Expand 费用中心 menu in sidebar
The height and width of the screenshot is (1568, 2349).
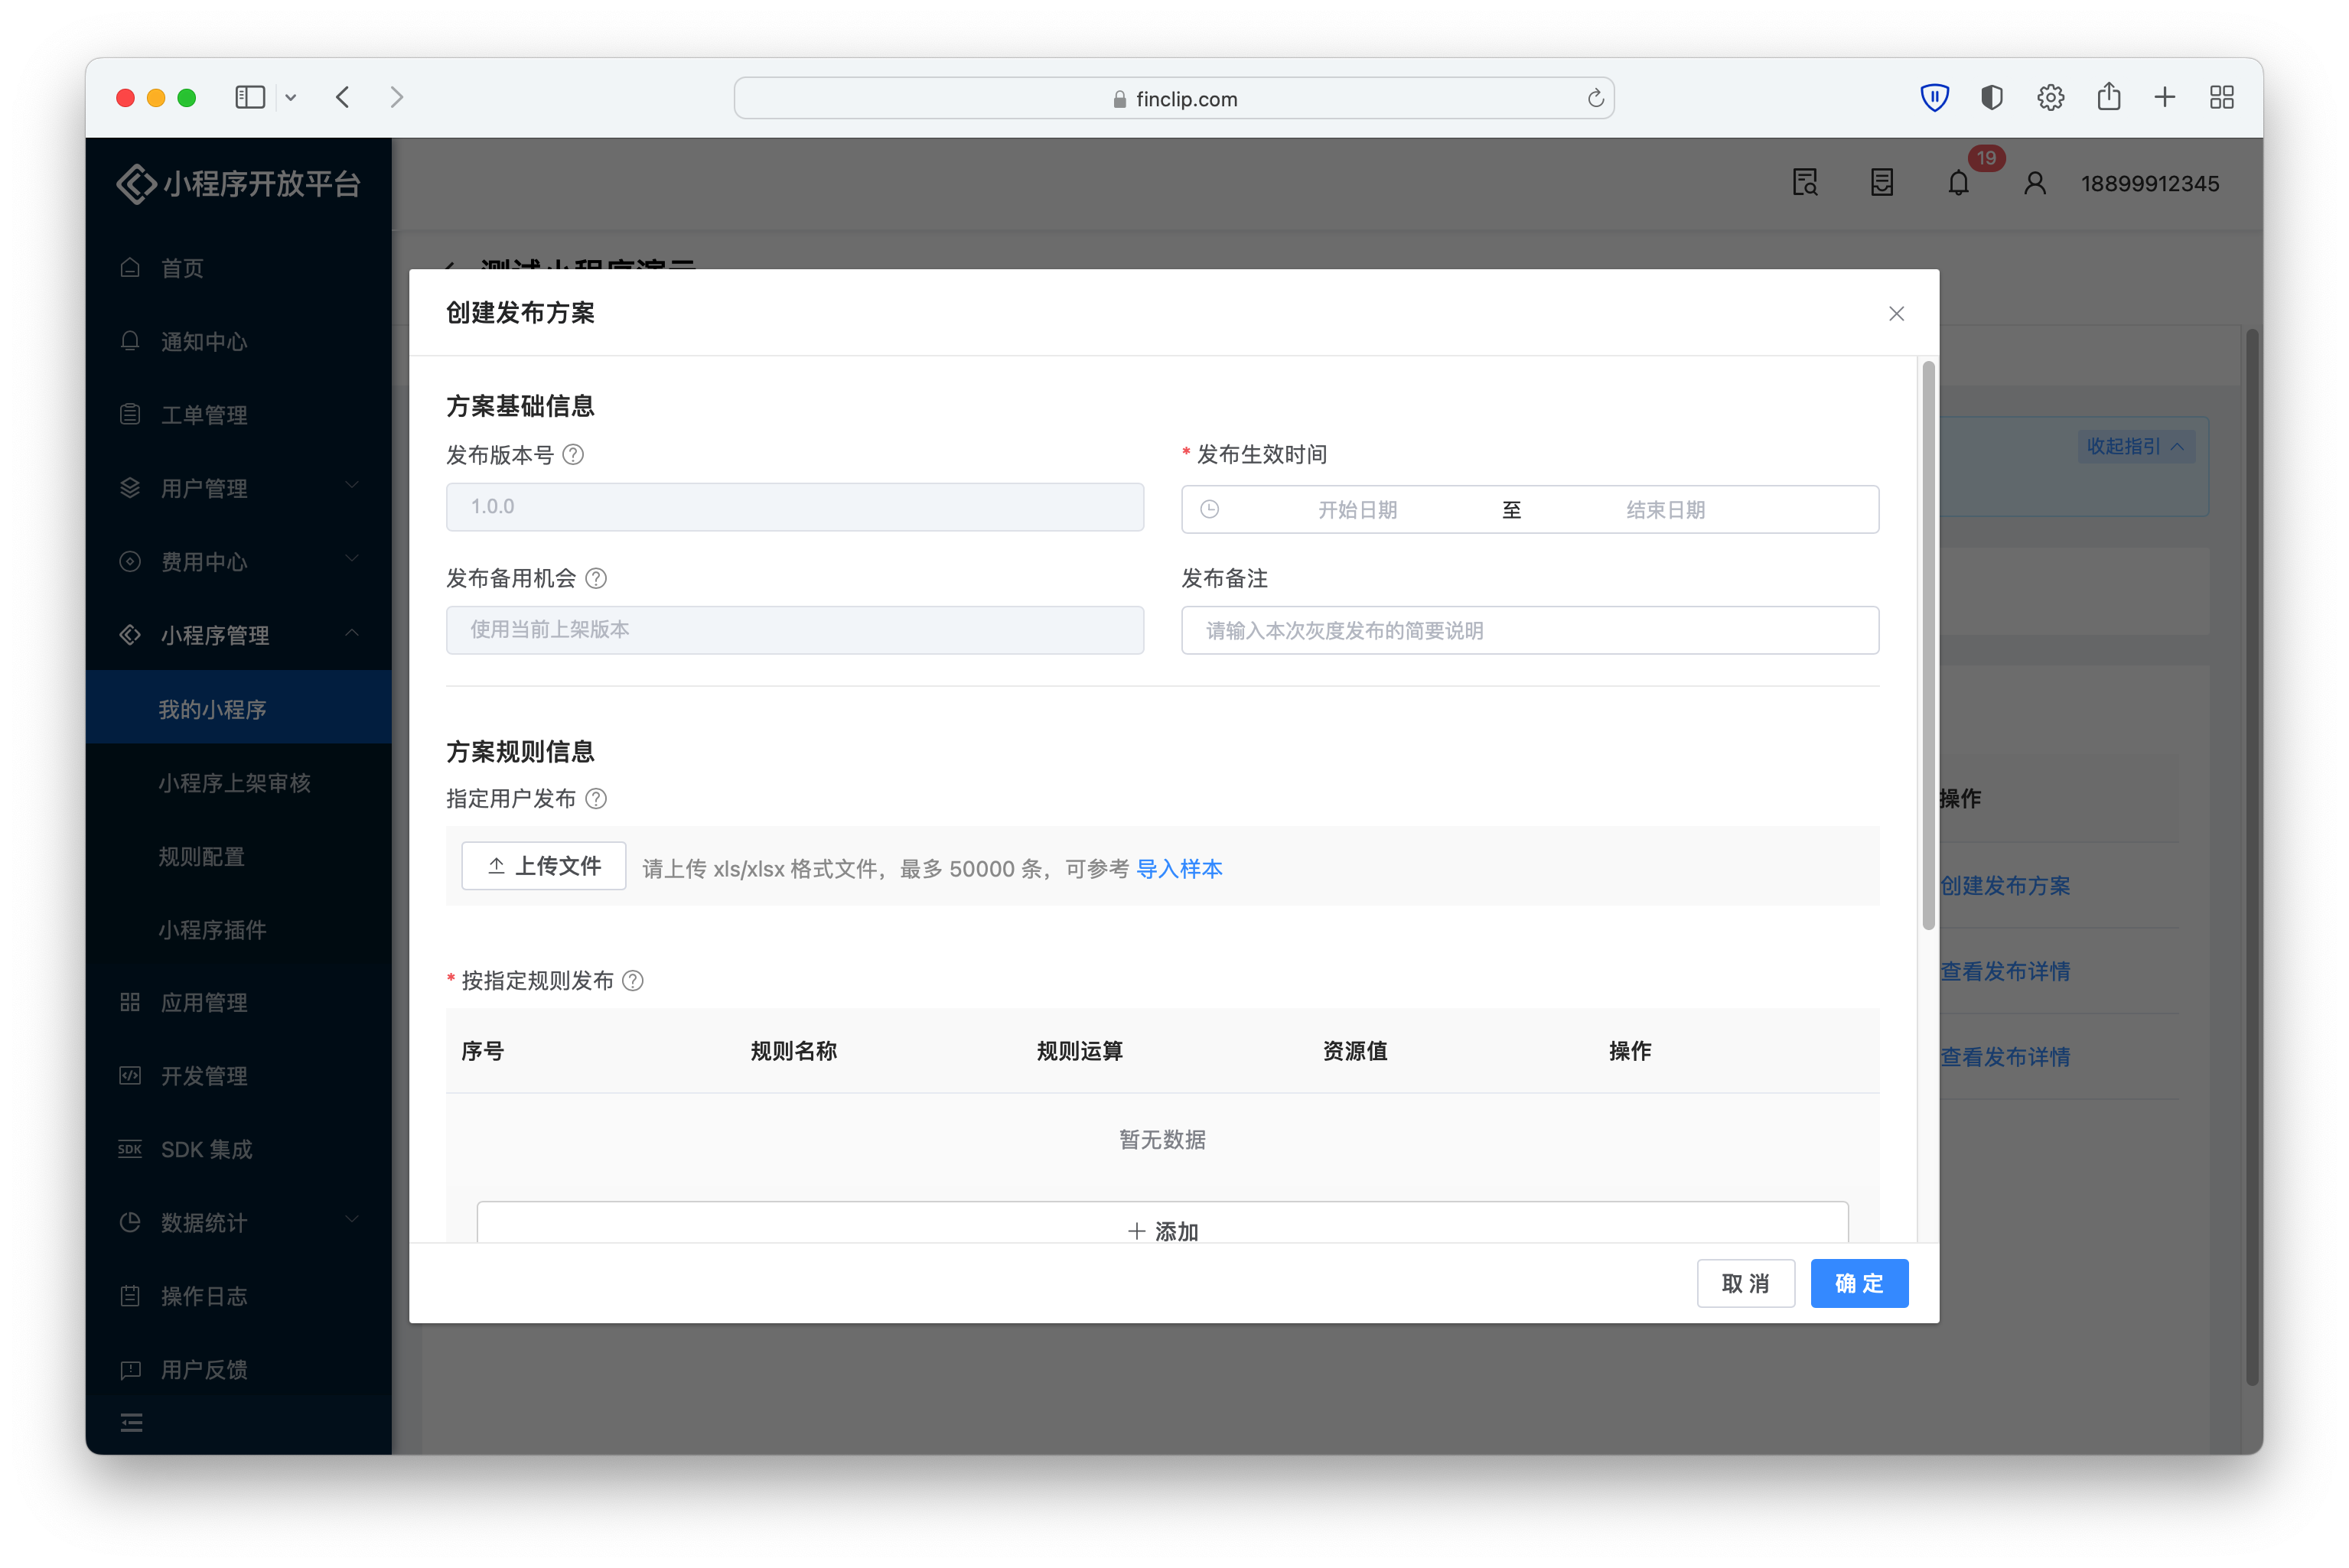point(238,562)
